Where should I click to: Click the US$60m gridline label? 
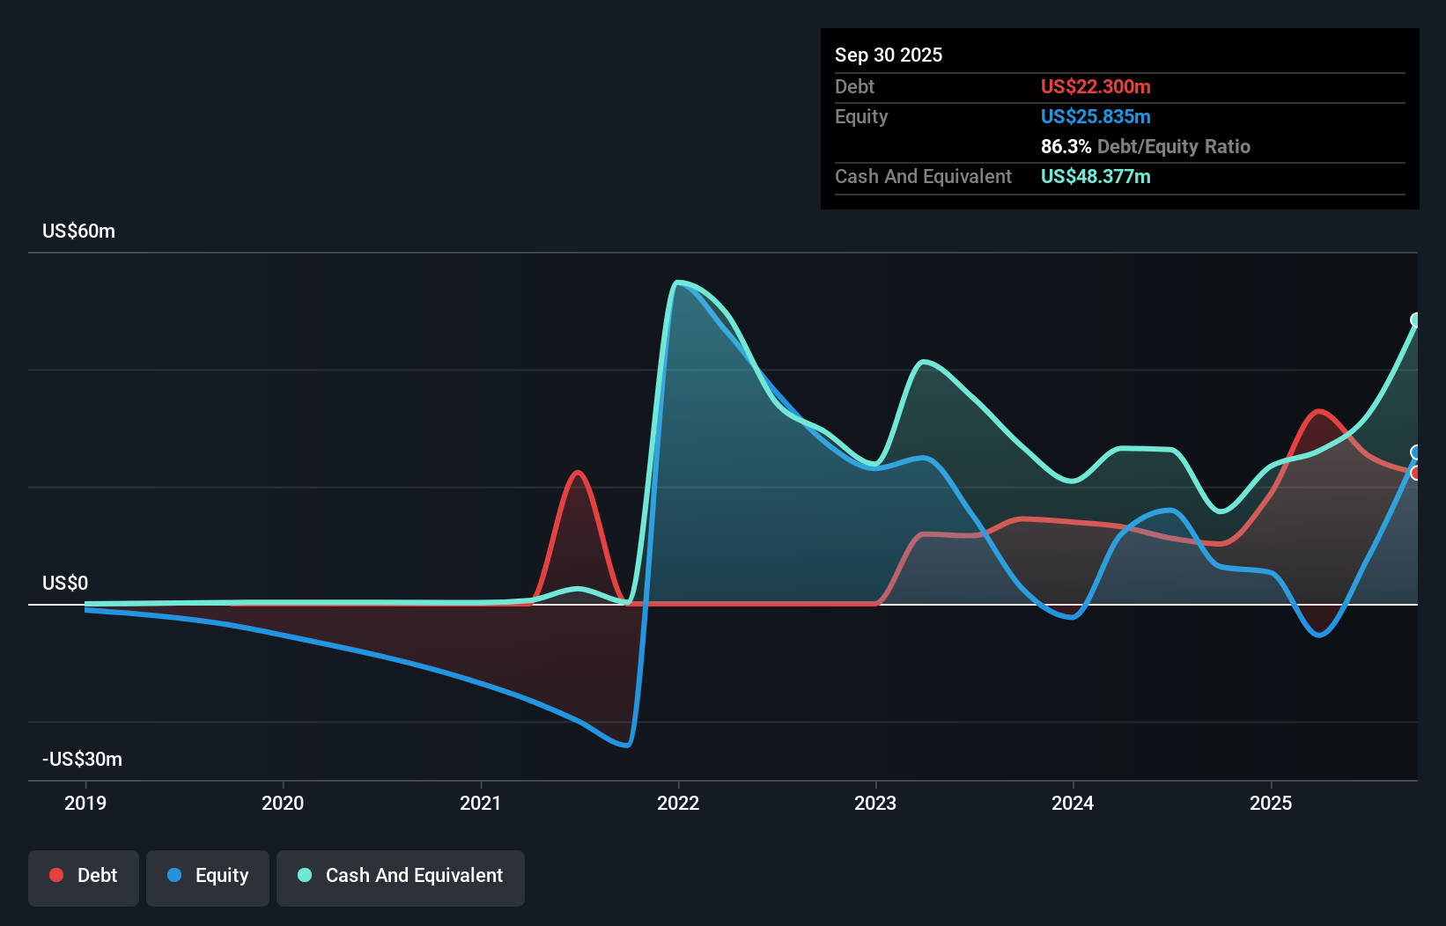77,231
